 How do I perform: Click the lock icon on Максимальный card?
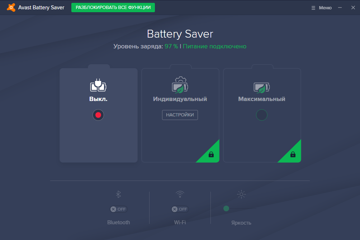[x=293, y=154]
